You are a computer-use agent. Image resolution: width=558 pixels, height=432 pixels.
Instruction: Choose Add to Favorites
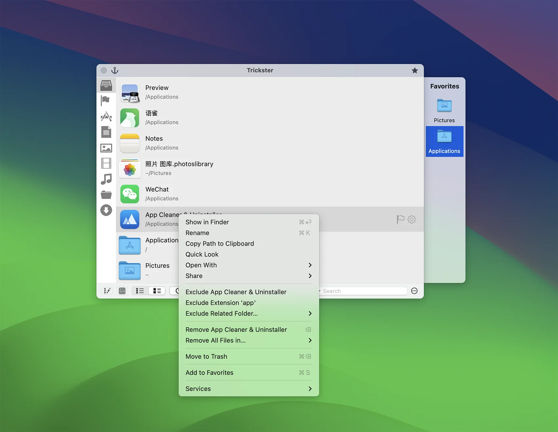coord(248,373)
